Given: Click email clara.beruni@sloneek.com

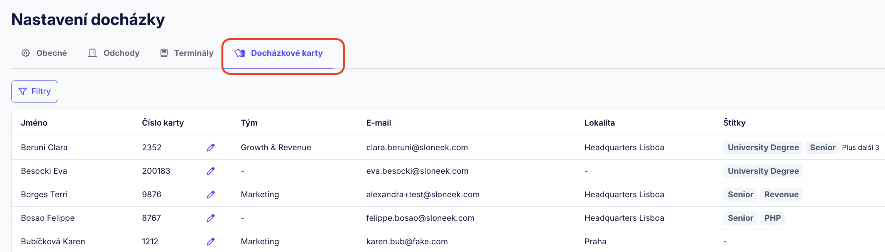Looking at the screenshot, I should click(417, 148).
